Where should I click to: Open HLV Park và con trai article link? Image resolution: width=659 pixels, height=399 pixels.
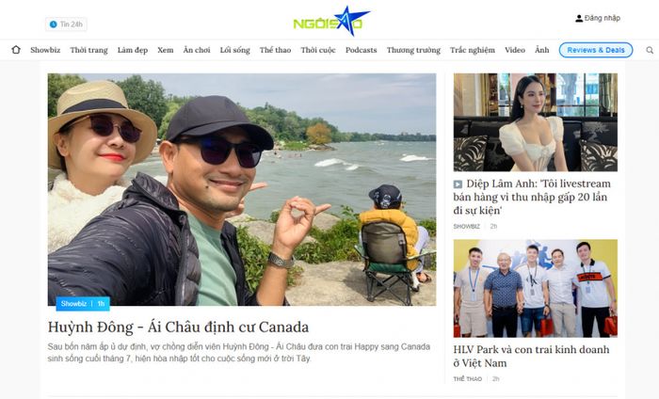(x=531, y=356)
